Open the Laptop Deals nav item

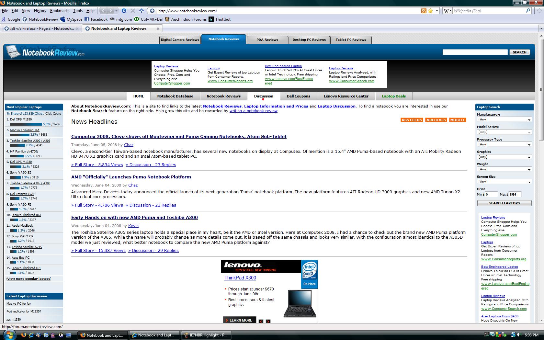[393, 96]
